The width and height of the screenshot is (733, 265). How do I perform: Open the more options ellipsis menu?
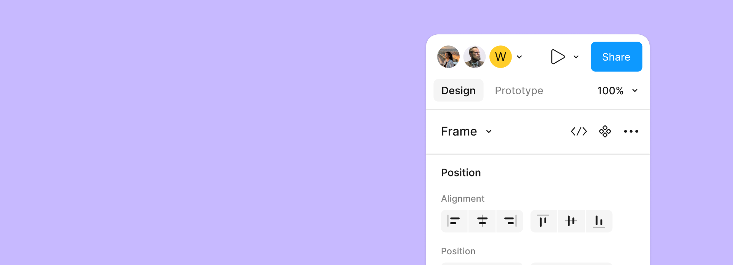pos(631,131)
